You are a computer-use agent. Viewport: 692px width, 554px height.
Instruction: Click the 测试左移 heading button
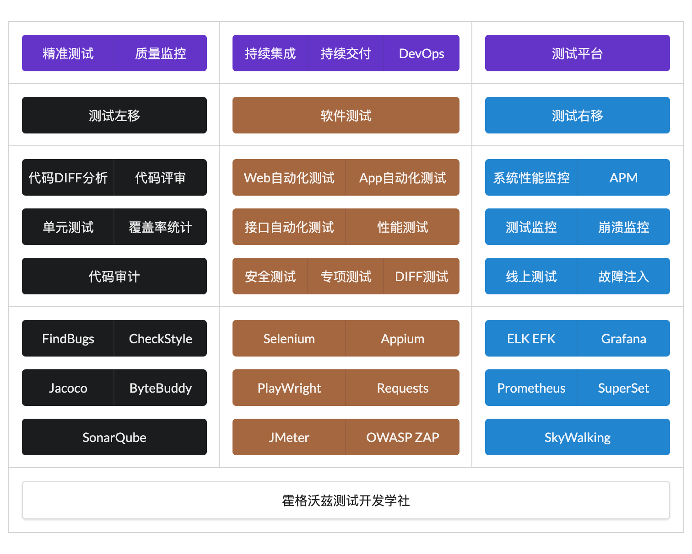click(x=114, y=115)
